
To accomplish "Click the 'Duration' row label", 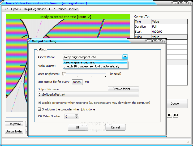I will point(143,27).
